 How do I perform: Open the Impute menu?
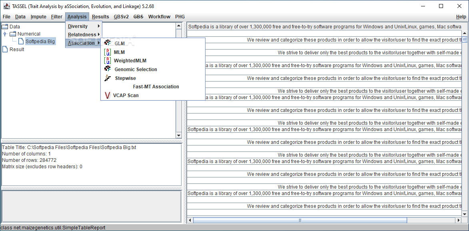point(38,17)
